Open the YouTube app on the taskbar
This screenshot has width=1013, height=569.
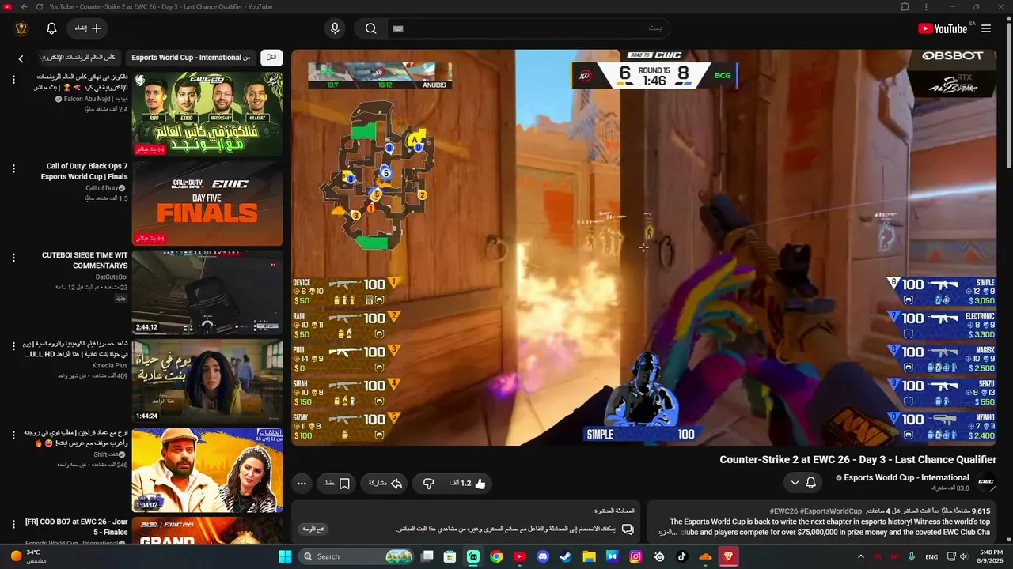pyautogui.click(x=519, y=556)
